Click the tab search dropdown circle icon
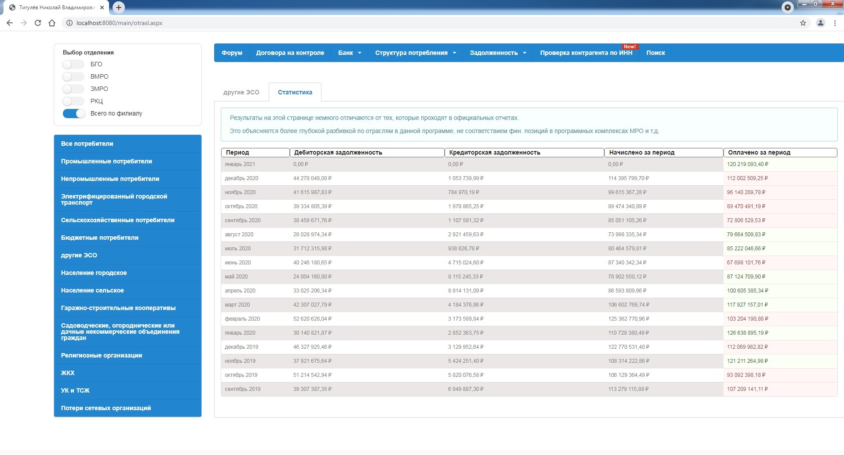The image size is (844, 455). point(788,7)
